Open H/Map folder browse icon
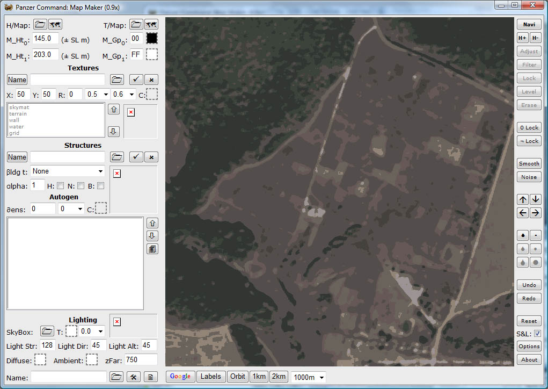 click(x=40, y=25)
